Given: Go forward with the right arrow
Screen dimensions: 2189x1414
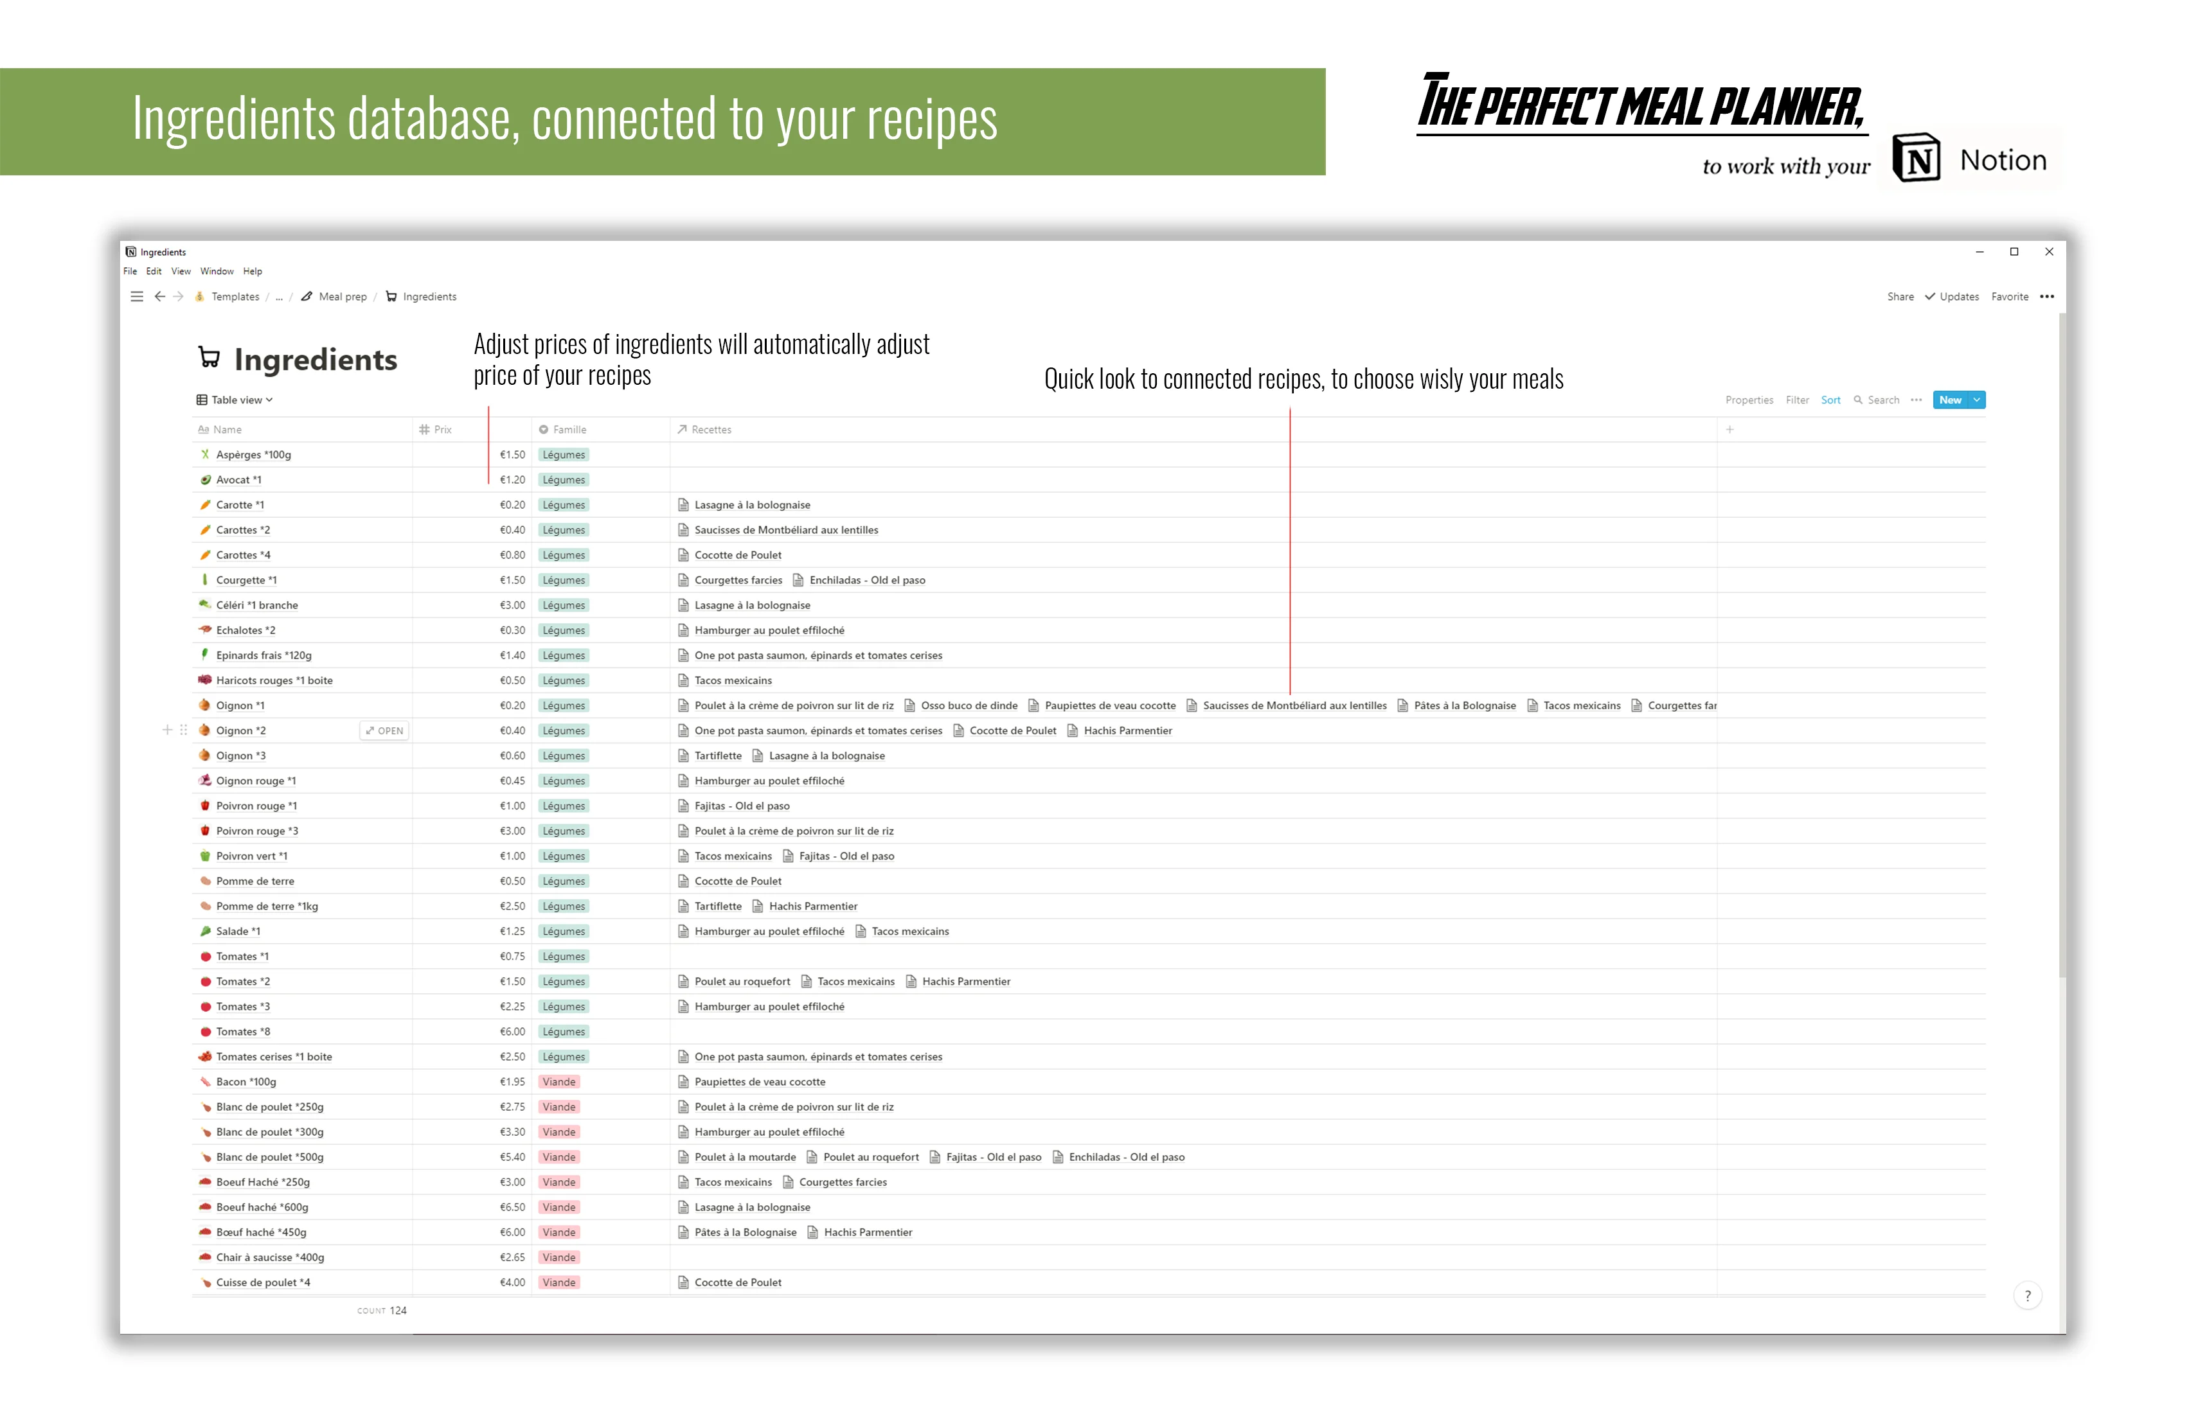Looking at the screenshot, I should click(178, 297).
